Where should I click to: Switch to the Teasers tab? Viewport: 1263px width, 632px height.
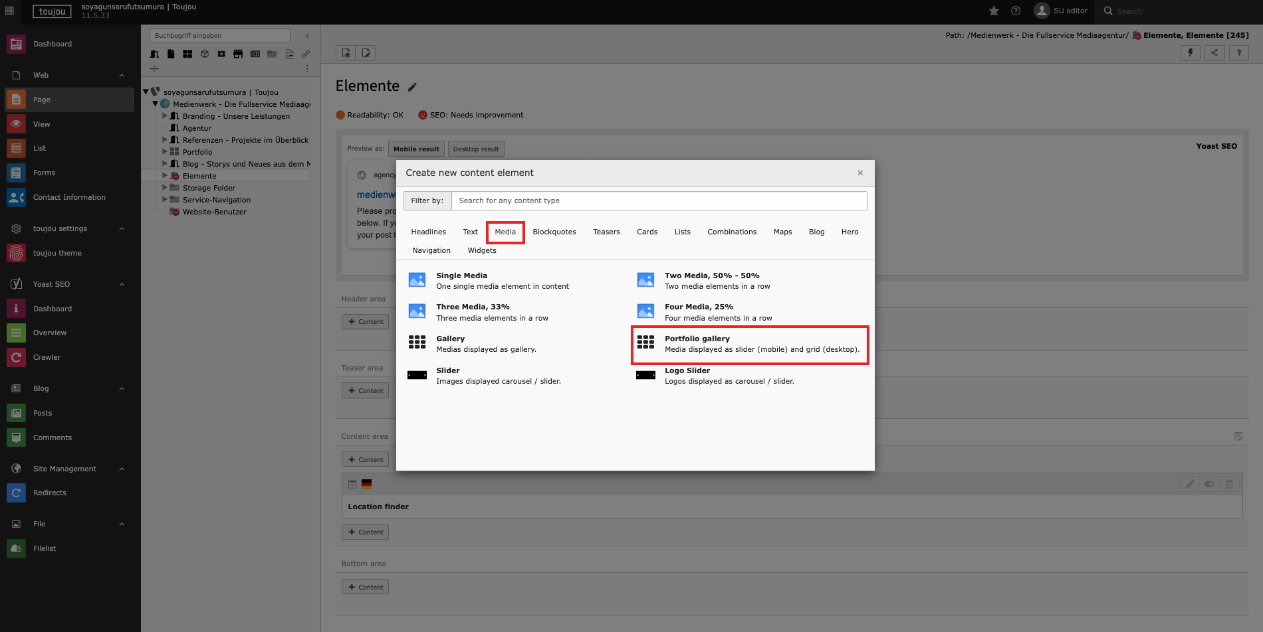point(606,232)
